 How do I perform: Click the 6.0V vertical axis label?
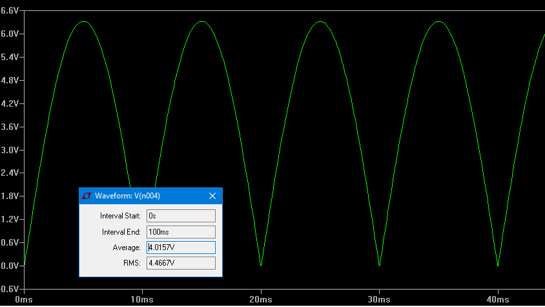pos(10,34)
